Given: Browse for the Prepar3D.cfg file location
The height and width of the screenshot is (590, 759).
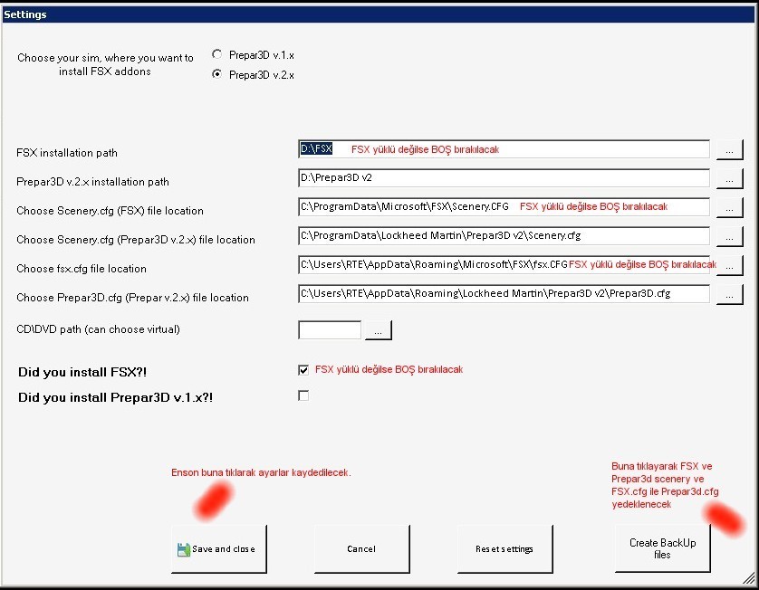Looking at the screenshot, I should click(729, 294).
